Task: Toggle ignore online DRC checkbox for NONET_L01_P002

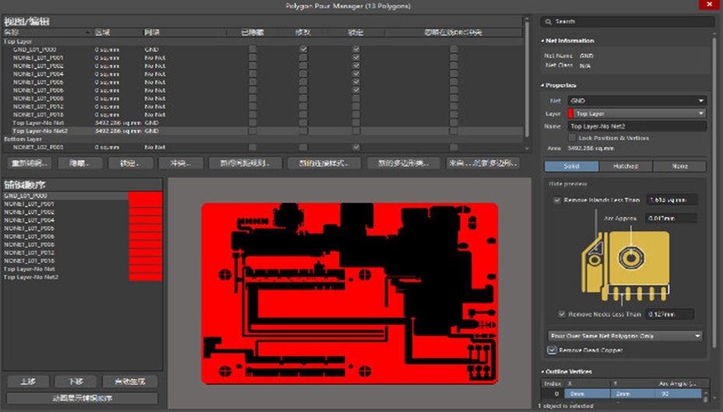Action: point(454,66)
